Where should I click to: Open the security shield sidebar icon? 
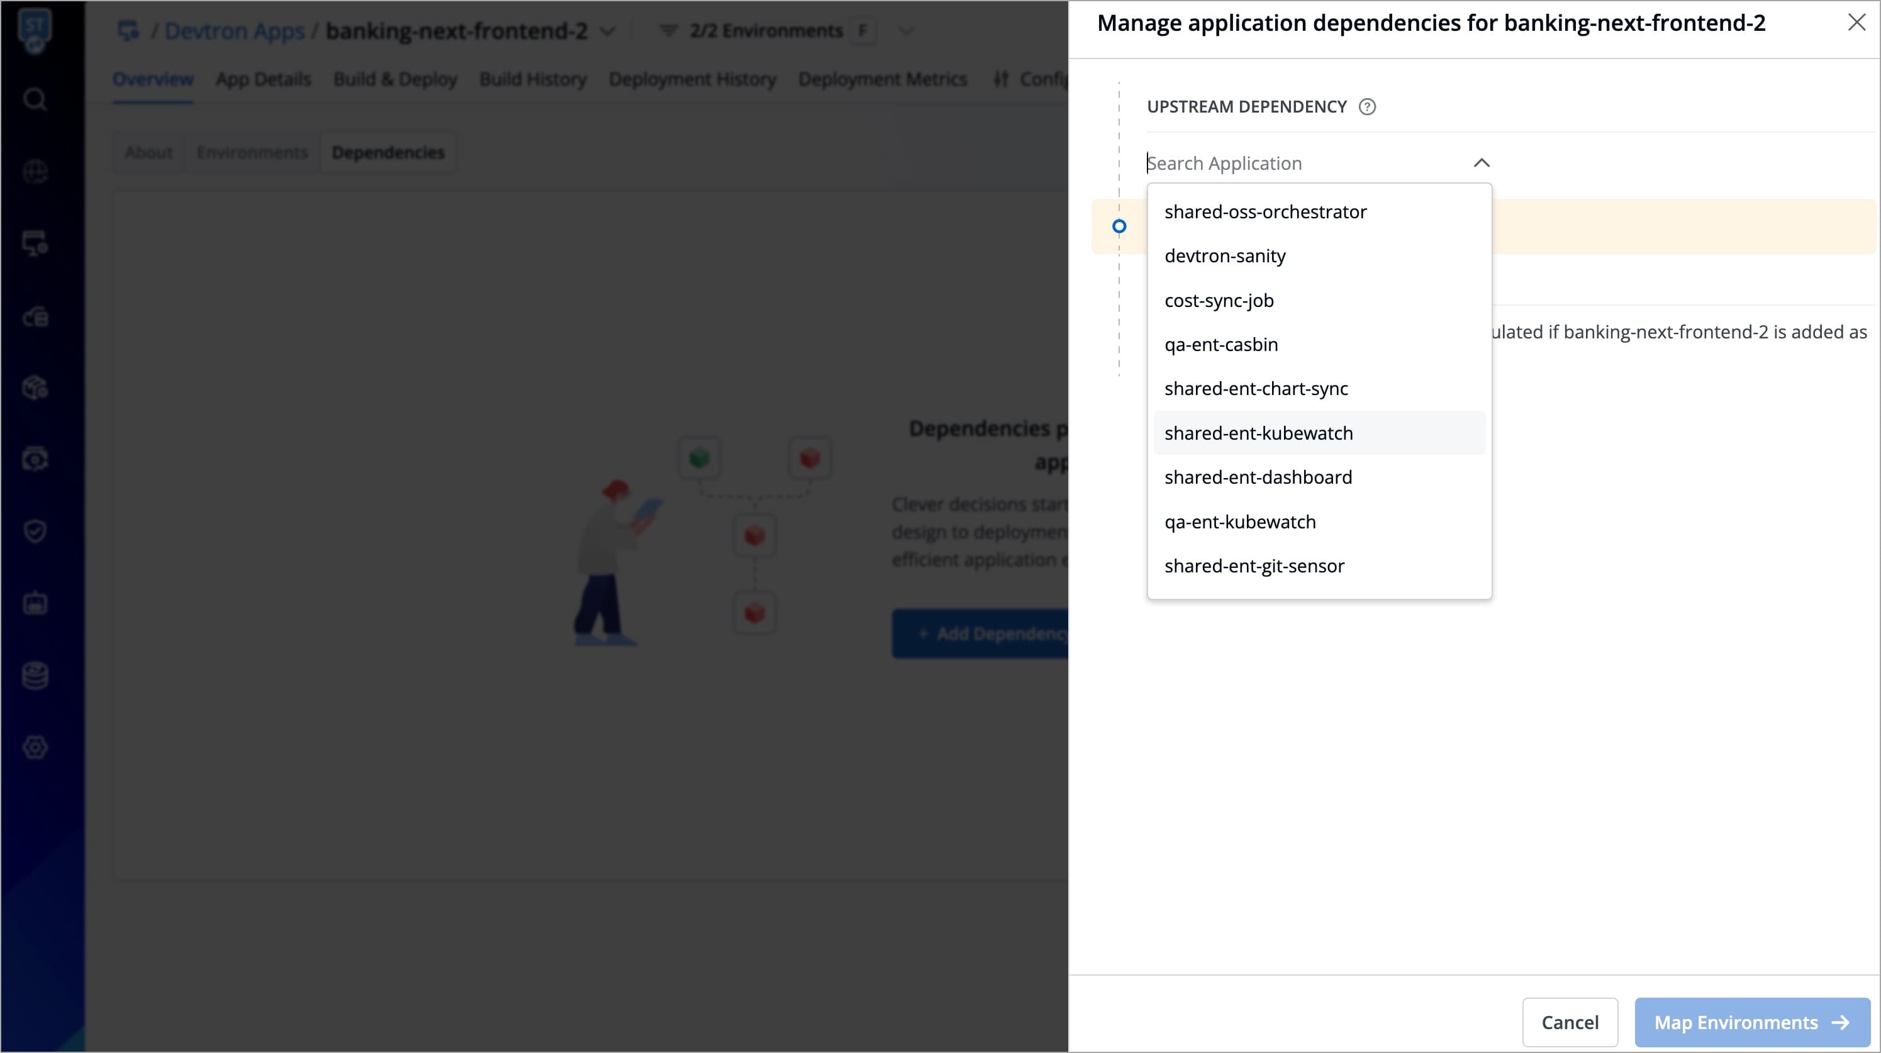[35, 531]
